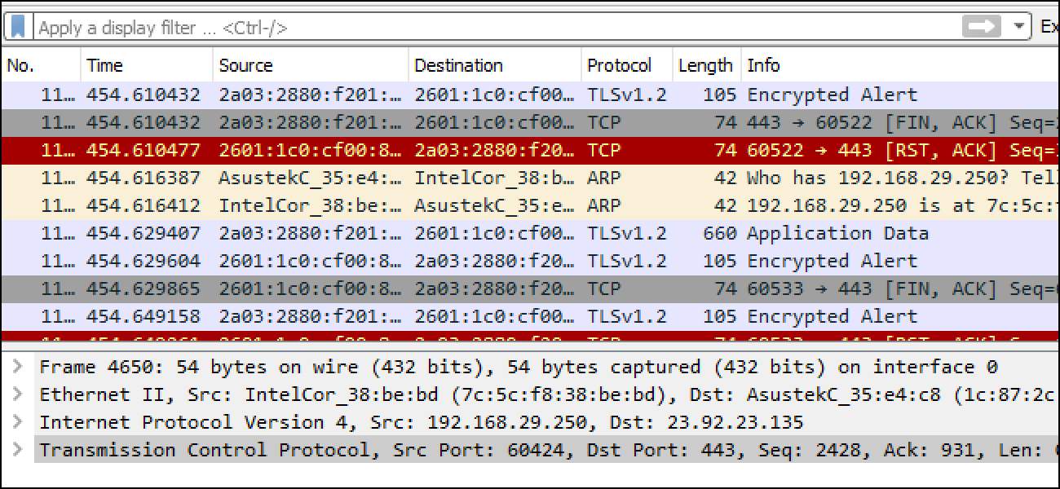Expand Internet Protocol Version 4 details
The height and width of the screenshot is (489, 1060).
17,422
